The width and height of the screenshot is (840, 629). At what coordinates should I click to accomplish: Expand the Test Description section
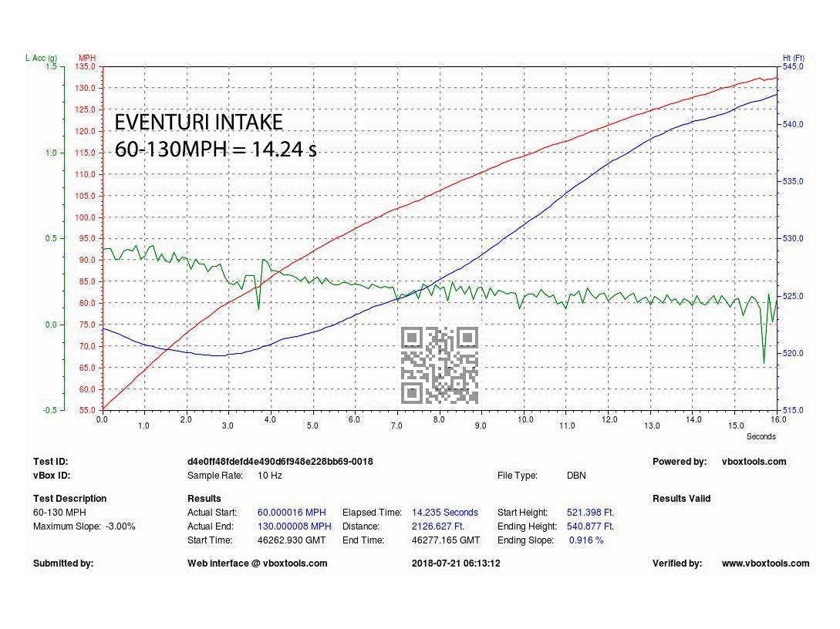point(70,499)
